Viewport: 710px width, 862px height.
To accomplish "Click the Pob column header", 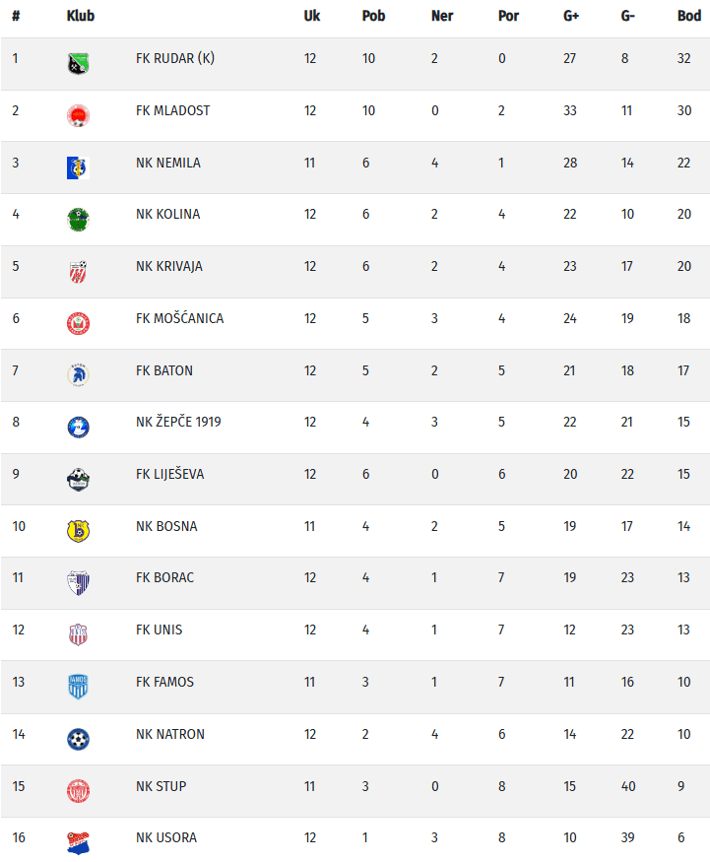I will click(x=373, y=16).
